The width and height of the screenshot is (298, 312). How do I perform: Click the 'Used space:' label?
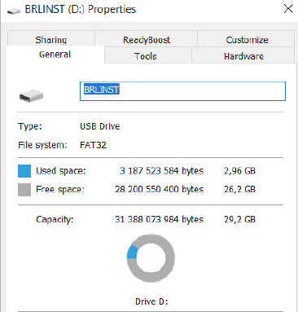61,171
